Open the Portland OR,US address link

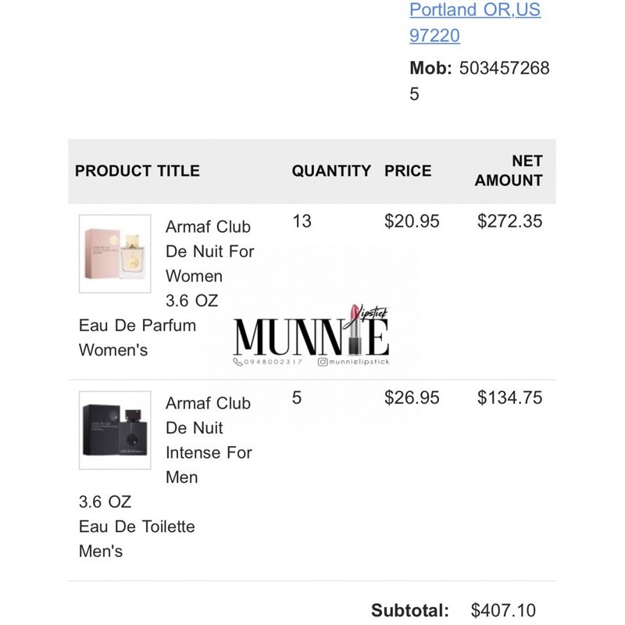coord(475,10)
